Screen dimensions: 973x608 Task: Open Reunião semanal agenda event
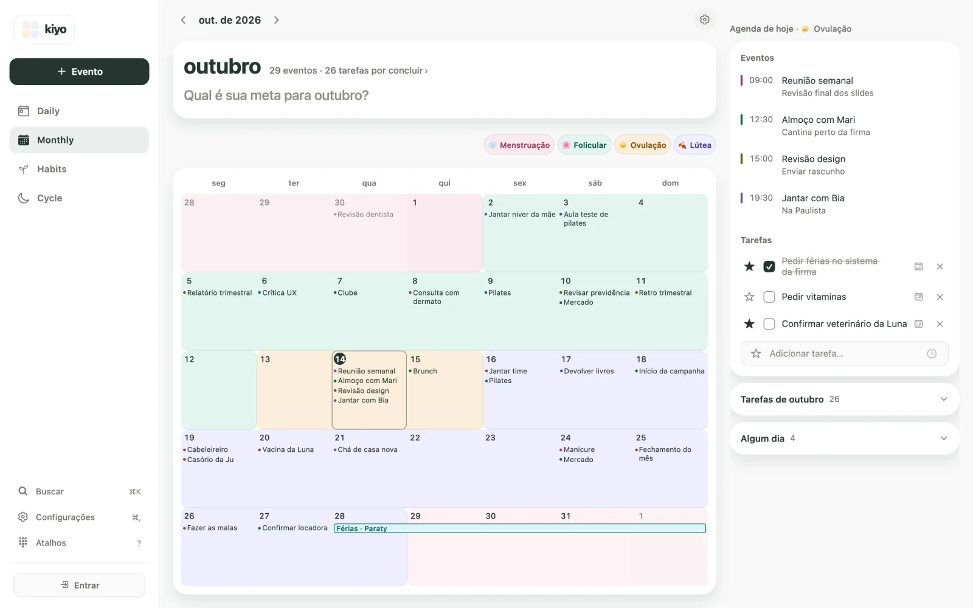click(x=844, y=86)
